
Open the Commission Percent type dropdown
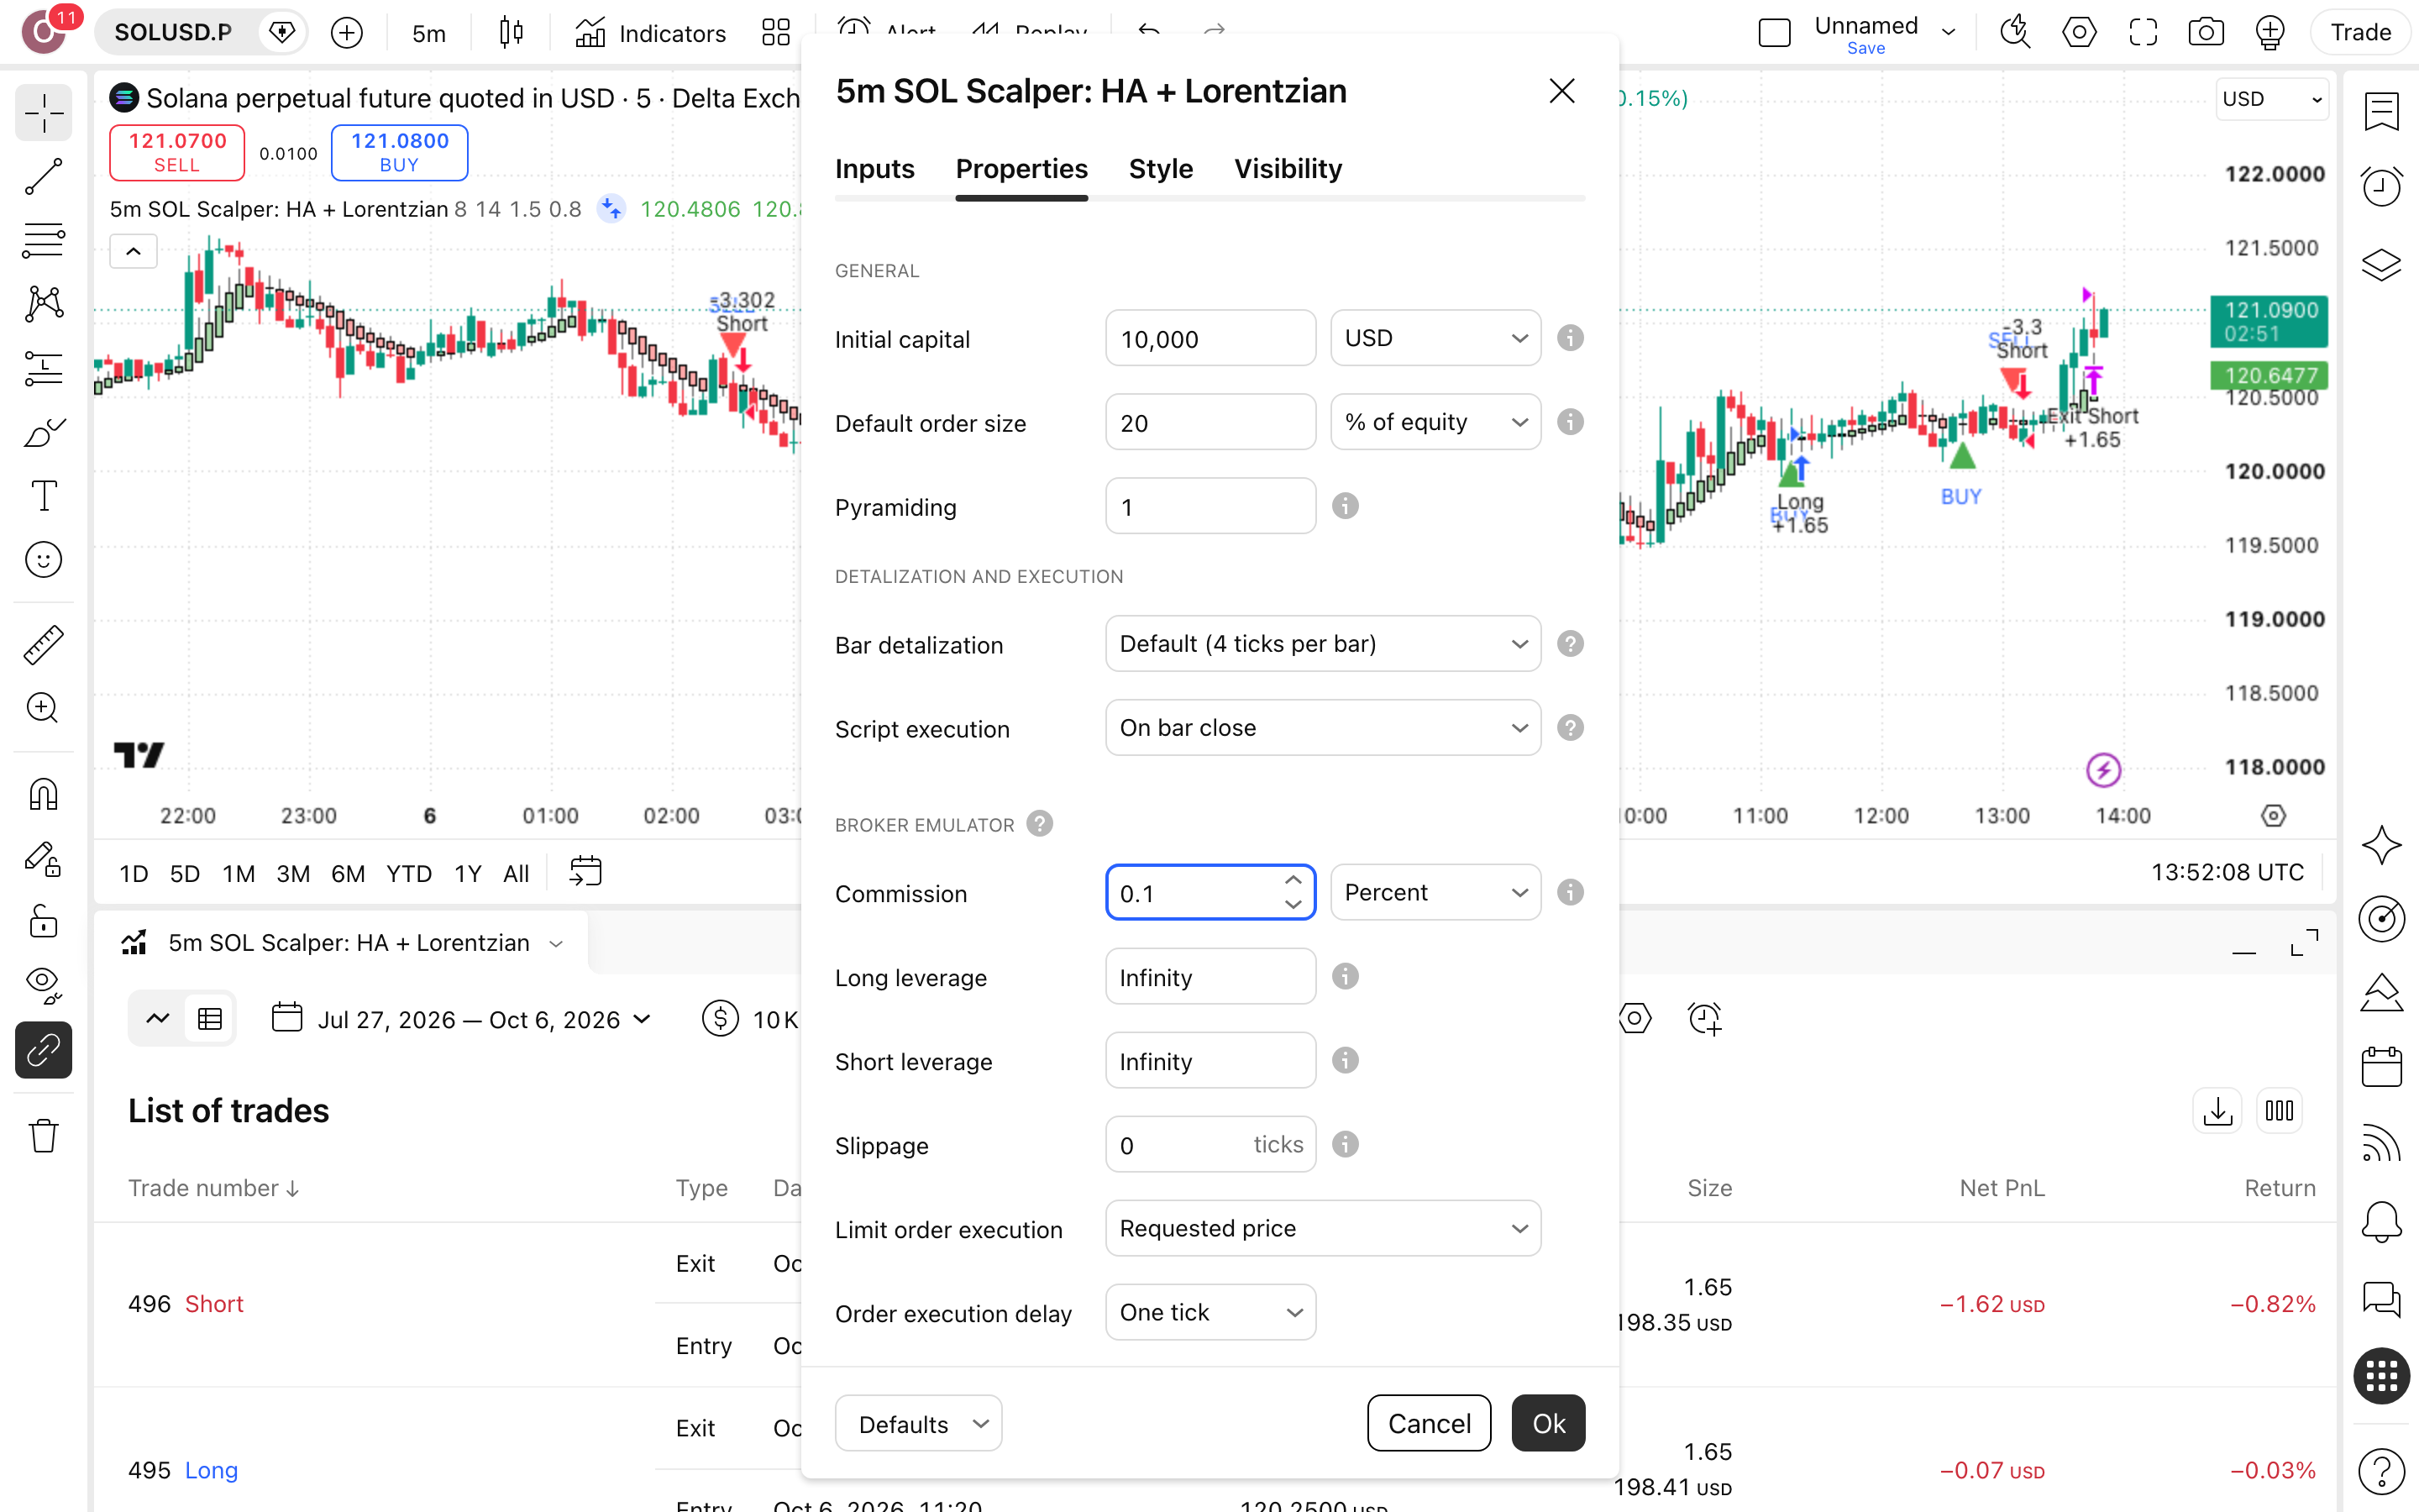(x=1435, y=892)
